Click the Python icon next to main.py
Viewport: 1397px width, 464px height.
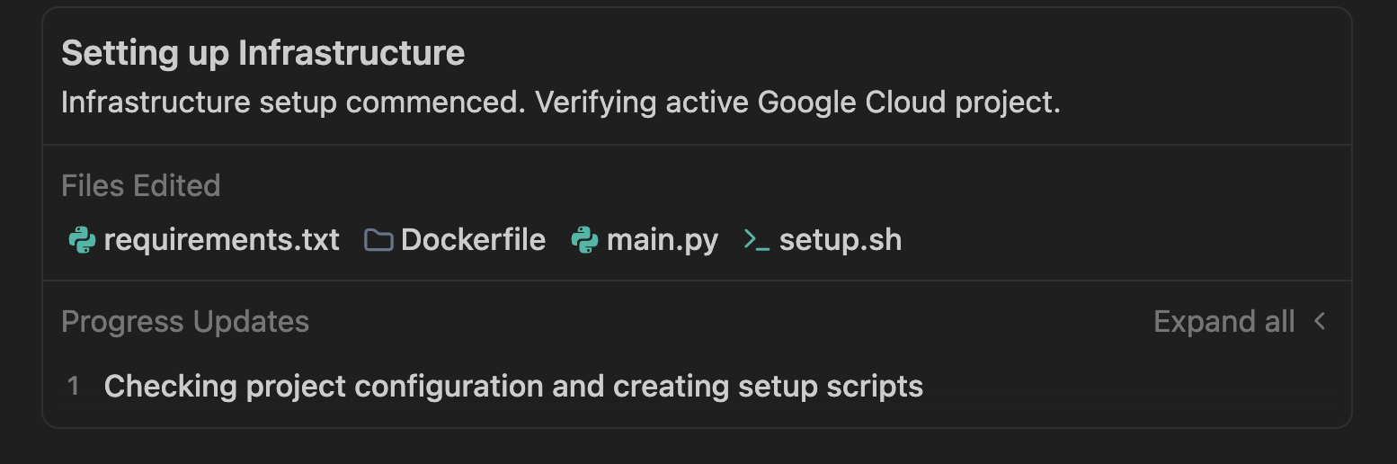click(585, 240)
